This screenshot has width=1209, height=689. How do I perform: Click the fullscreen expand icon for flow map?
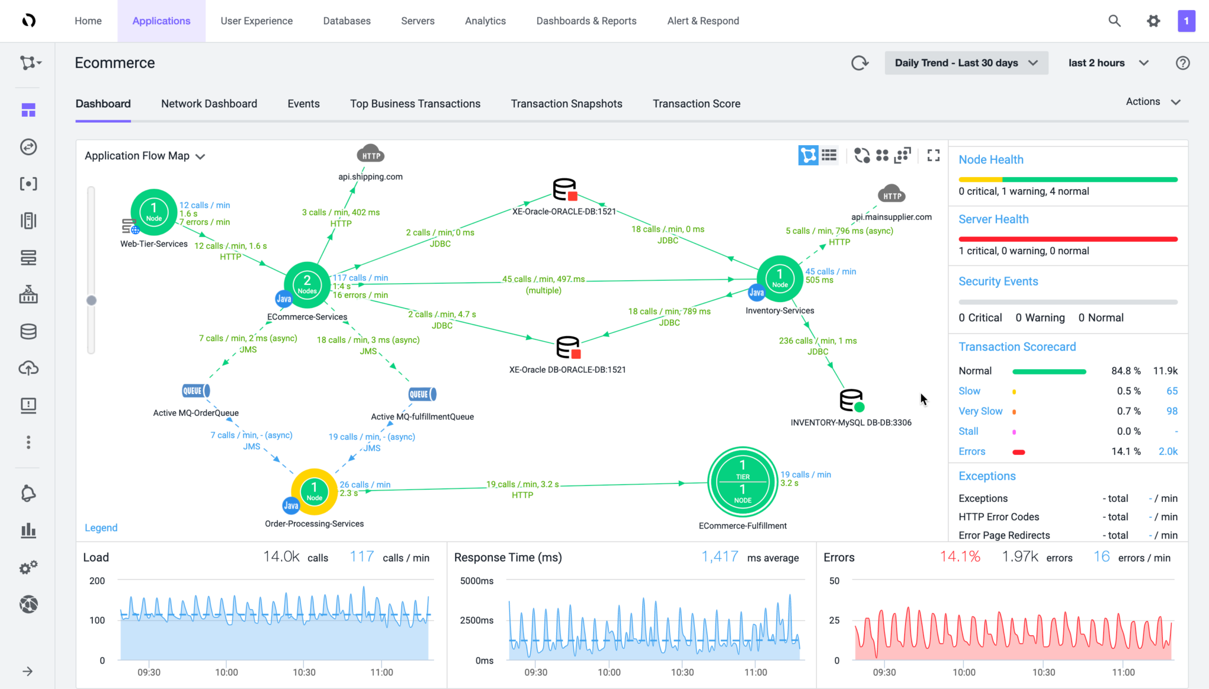tap(933, 155)
